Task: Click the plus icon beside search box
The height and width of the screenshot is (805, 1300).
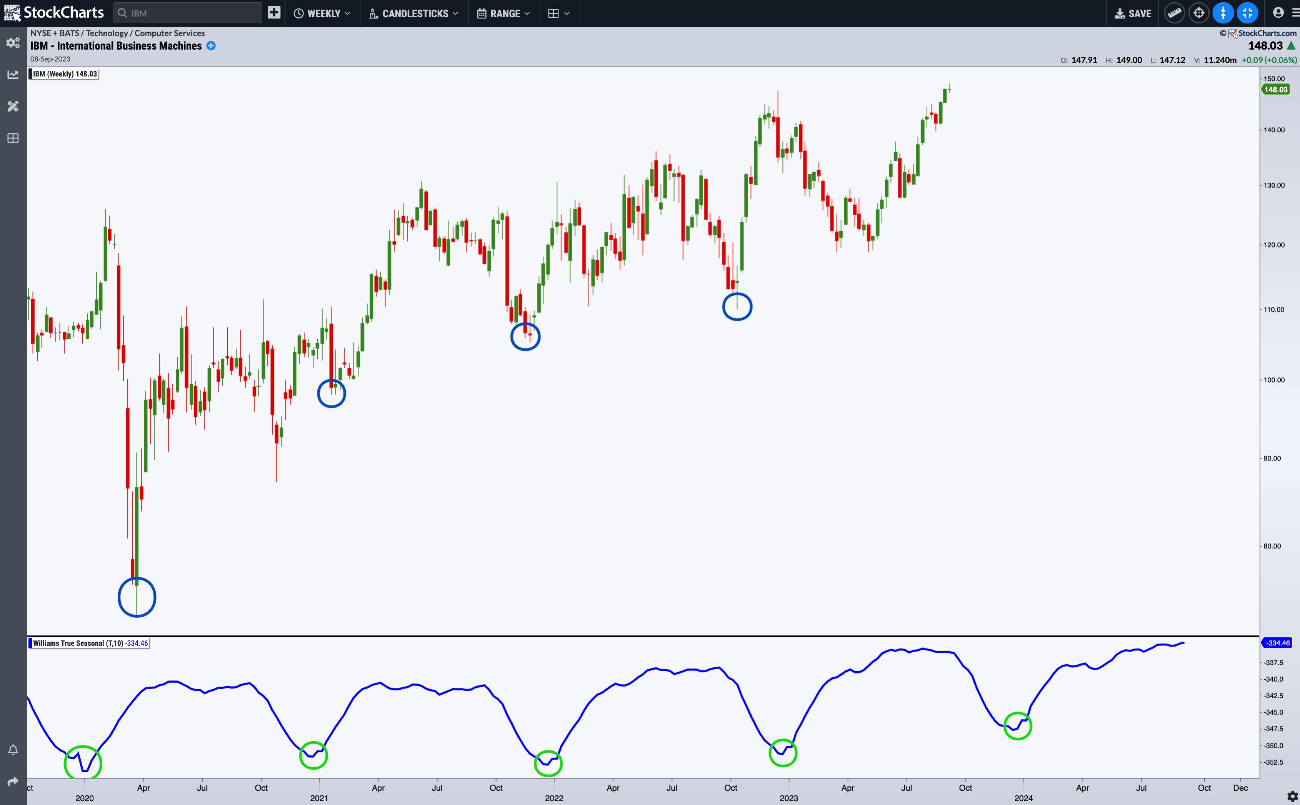Action: pos(274,13)
